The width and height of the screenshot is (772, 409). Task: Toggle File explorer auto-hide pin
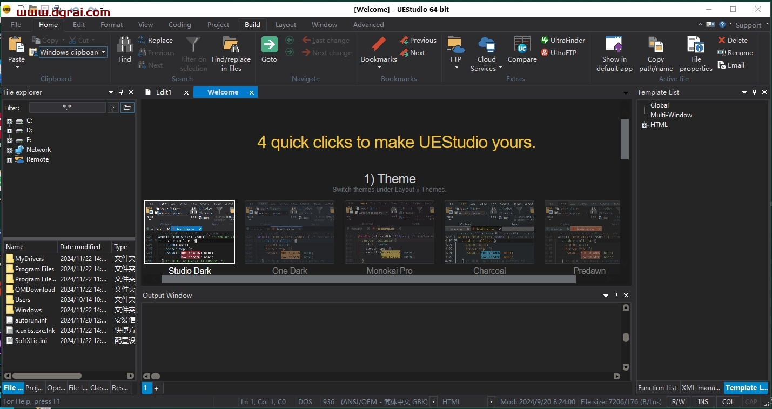point(122,92)
